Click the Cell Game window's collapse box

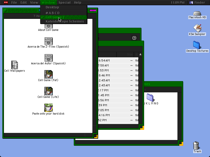[x=93, y=10]
